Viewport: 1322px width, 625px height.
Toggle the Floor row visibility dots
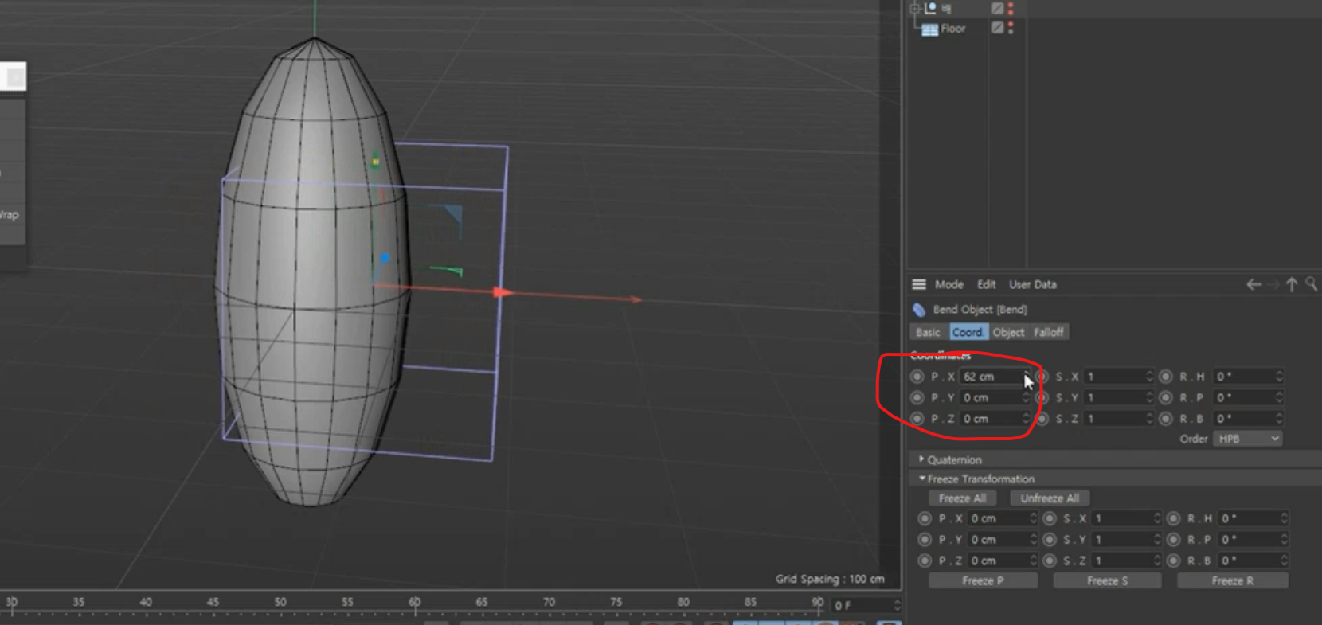point(1011,28)
